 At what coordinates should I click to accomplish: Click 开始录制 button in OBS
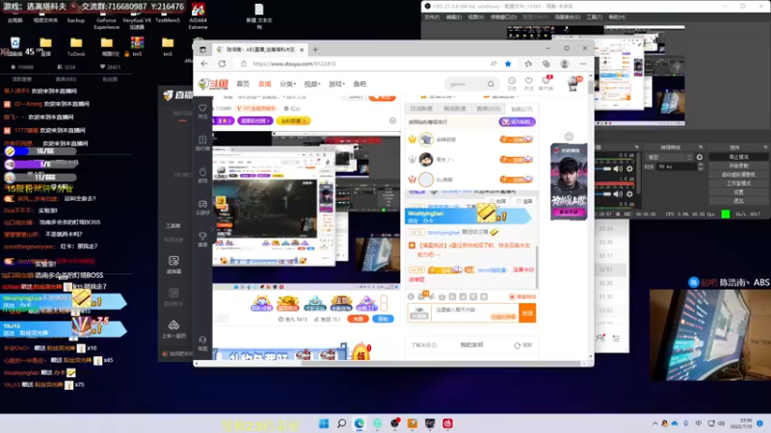(738, 166)
